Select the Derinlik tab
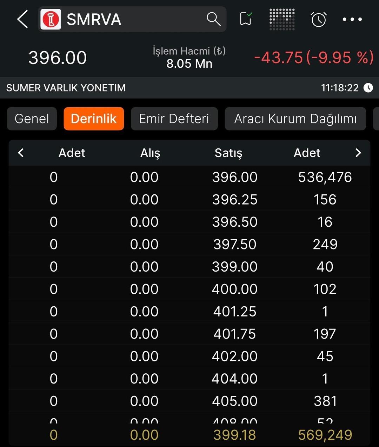The image size is (379, 447). (94, 119)
